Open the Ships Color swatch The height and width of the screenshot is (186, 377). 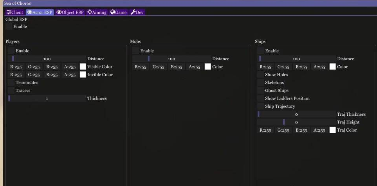(x=332, y=67)
